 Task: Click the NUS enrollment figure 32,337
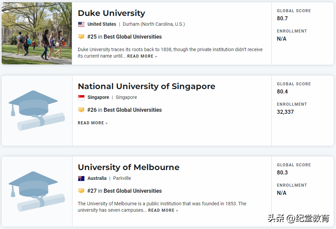click(285, 112)
